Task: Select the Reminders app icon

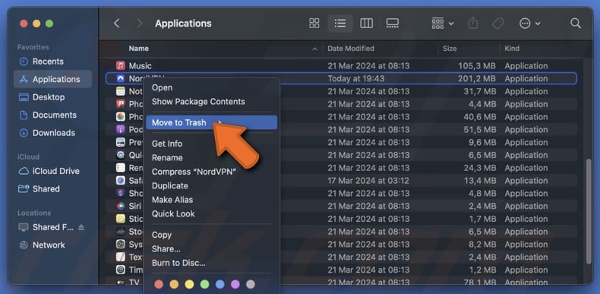Action: [121, 168]
